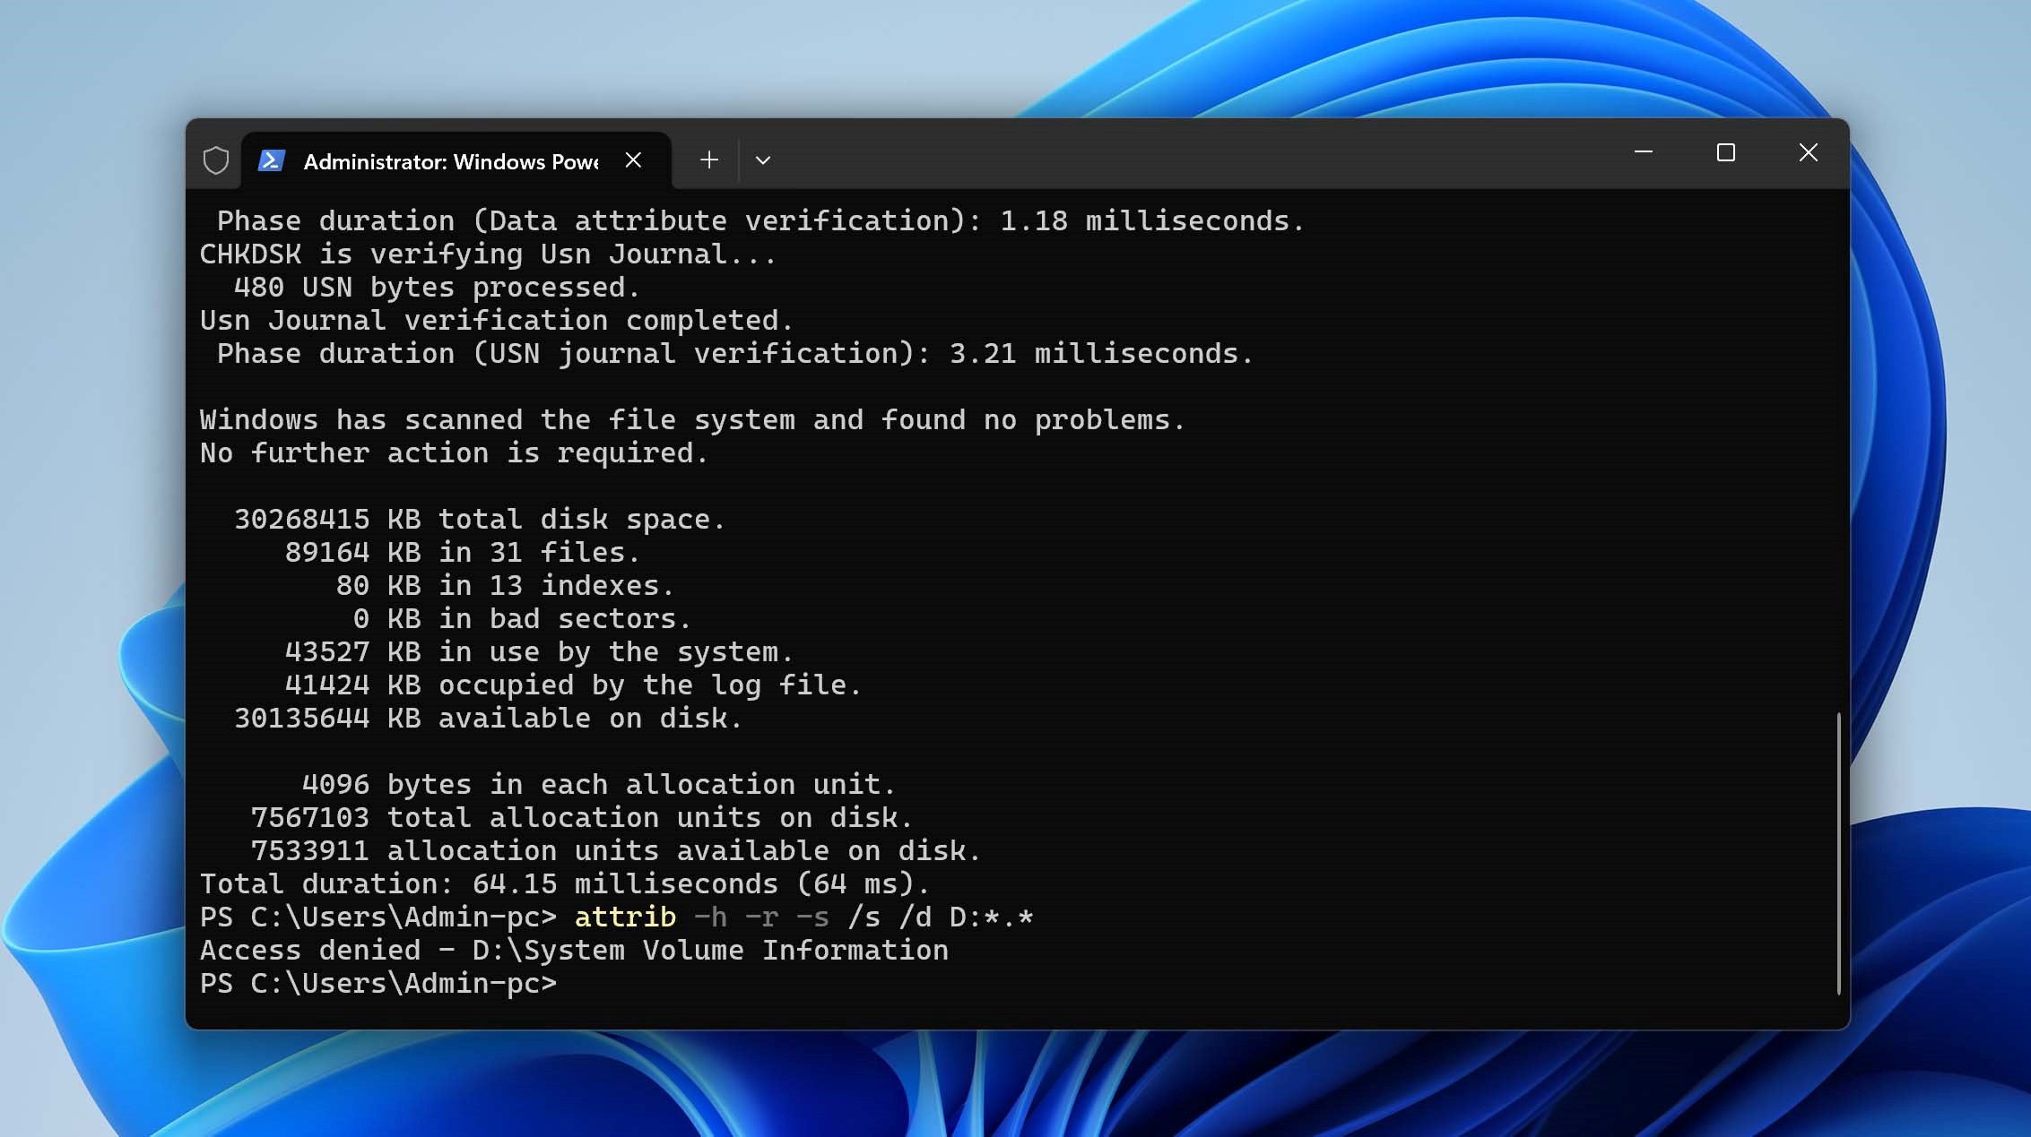Click the "Phase duration (Data attribute verification)" line
2031x1137 pixels.
(760, 221)
